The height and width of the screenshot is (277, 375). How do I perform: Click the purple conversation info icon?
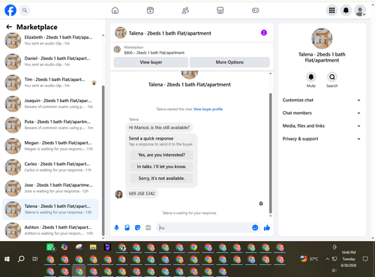click(x=264, y=32)
